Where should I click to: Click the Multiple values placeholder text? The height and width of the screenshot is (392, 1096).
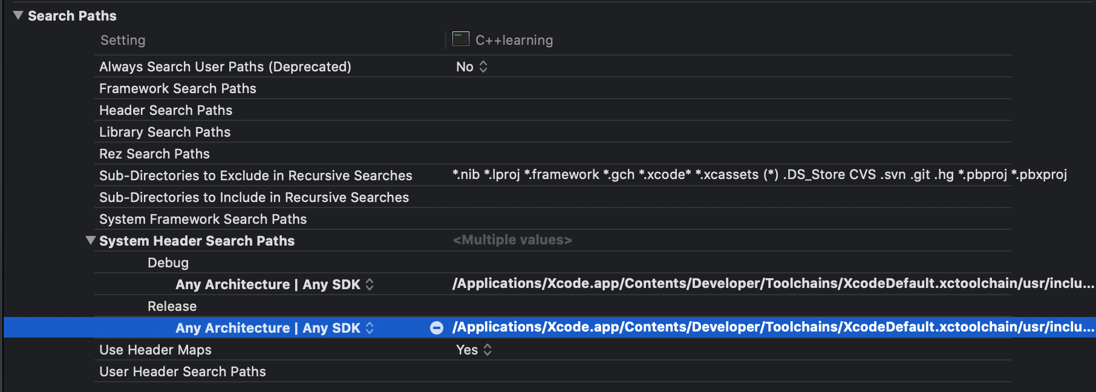point(512,240)
